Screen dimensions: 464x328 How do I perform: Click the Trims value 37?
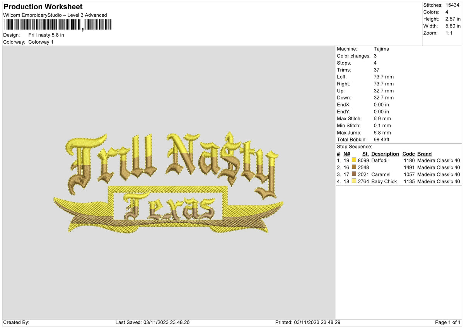[x=377, y=70]
